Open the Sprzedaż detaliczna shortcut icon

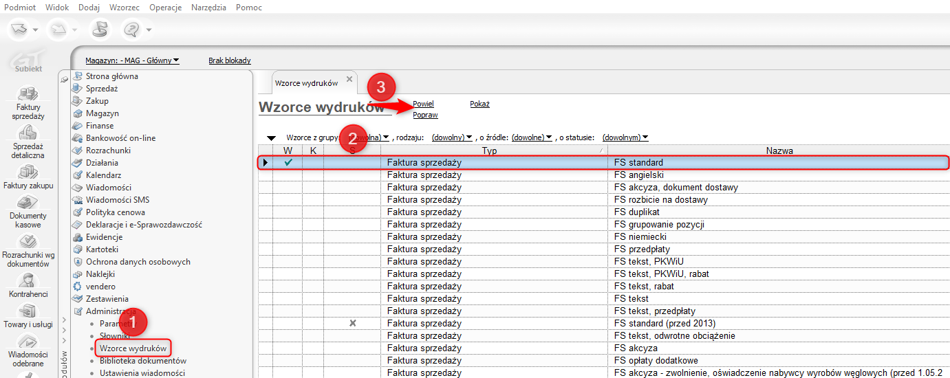[x=28, y=133]
